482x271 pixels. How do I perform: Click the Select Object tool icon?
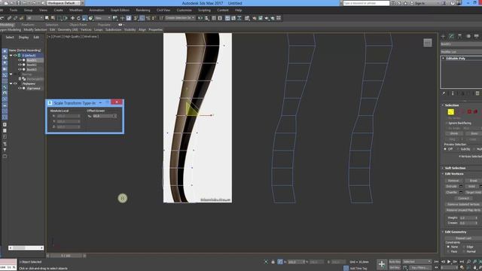tap(47, 18)
